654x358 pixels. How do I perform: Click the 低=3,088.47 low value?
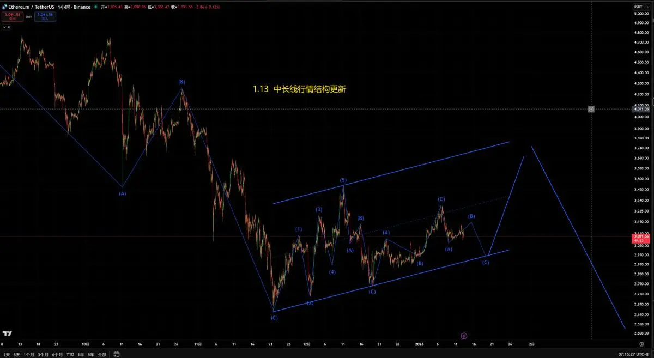159,7
